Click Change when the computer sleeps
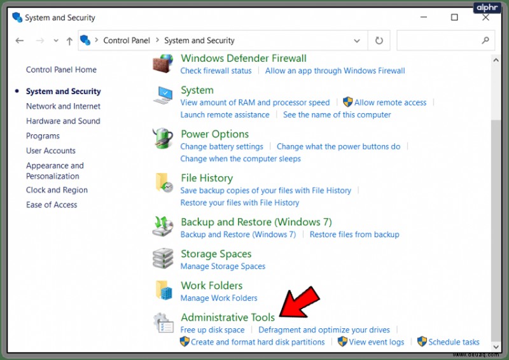The width and height of the screenshot is (509, 360). click(241, 159)
